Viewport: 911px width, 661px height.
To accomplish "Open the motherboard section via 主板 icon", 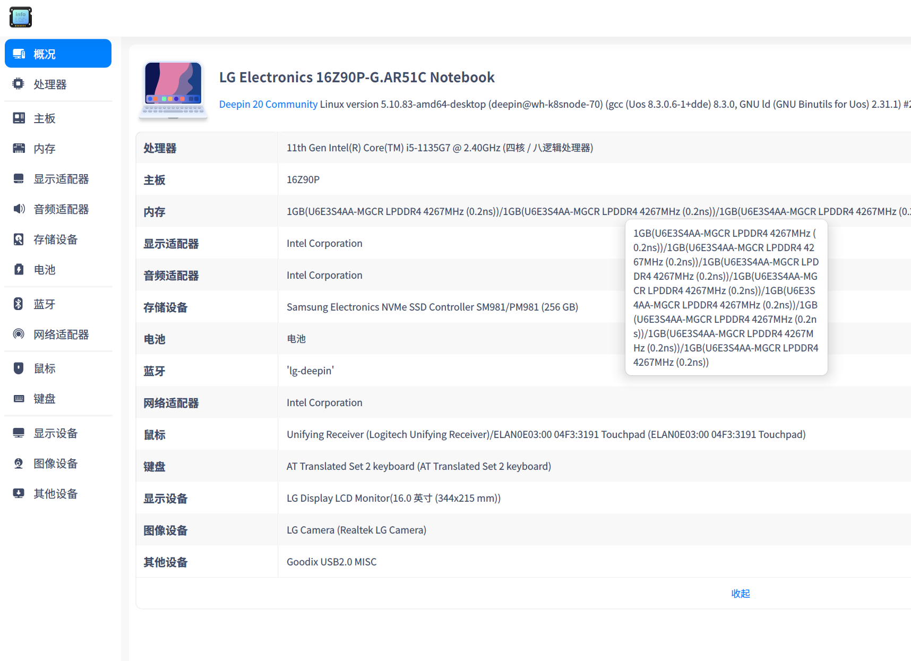I will [x=19, y=118].
